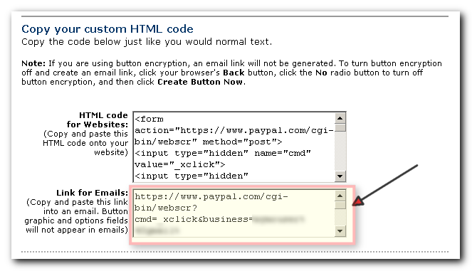The height and width of the screenshot is (271, 472).
Task: Click the 'cmd=_xclick&business=' line in email link
Action: (193, 219)
